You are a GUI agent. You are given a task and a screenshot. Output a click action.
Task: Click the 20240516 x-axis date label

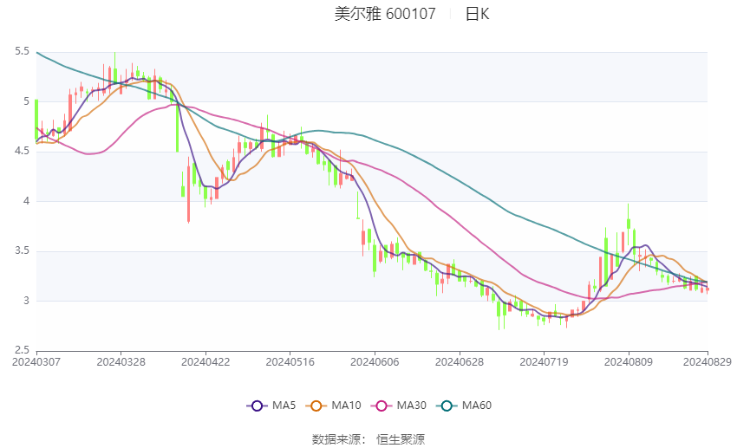tap(290, 362)
